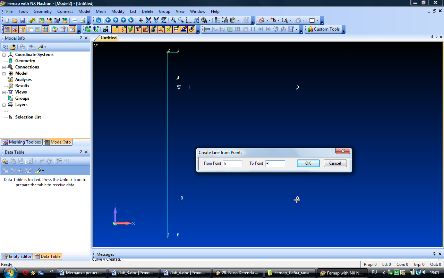Open the Delete menu
Viewport: 444px width, 278px height.
click(147, 11)
